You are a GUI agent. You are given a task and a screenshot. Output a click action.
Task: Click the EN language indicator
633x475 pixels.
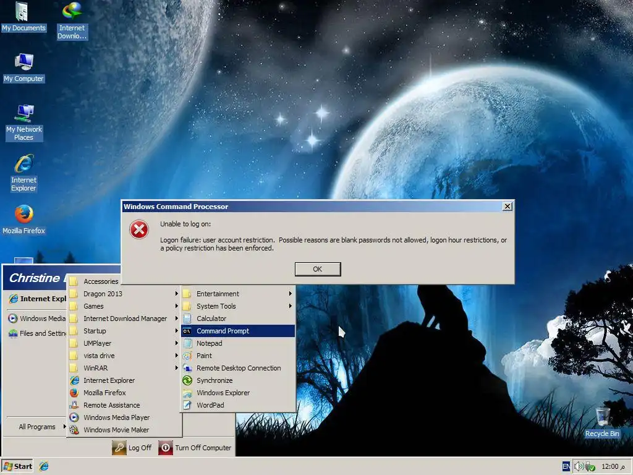[x=566, y=466]
